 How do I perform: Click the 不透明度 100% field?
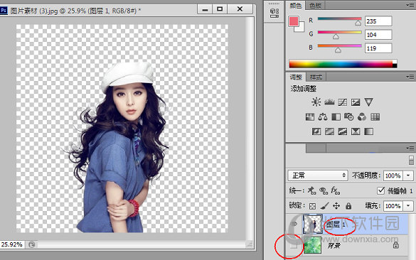click(x=393, y=175)
